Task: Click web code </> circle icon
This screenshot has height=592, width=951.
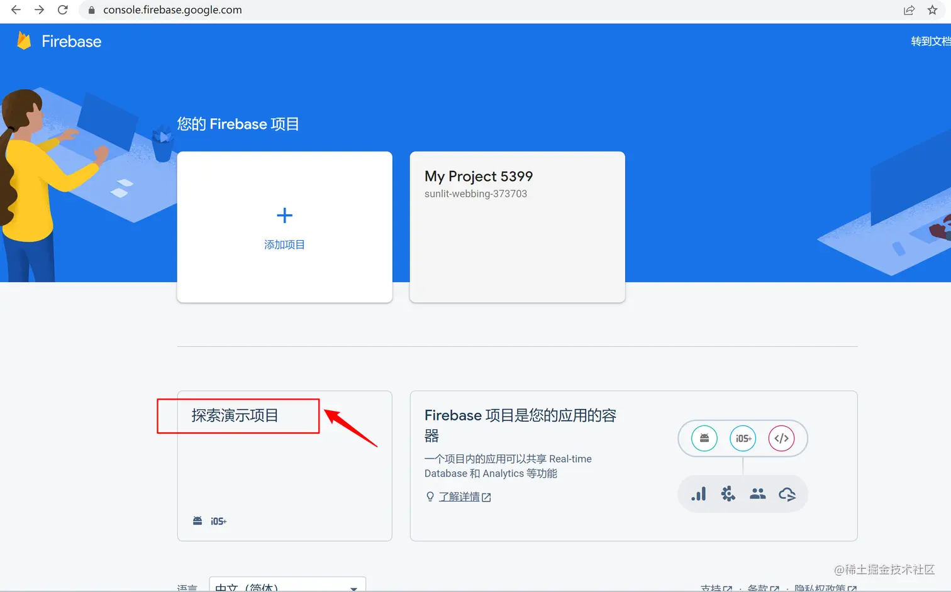Action: 781,438
